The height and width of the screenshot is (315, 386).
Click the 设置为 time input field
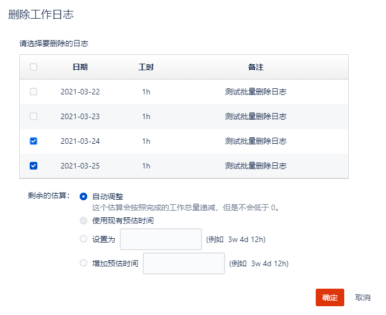coord(161,239)
